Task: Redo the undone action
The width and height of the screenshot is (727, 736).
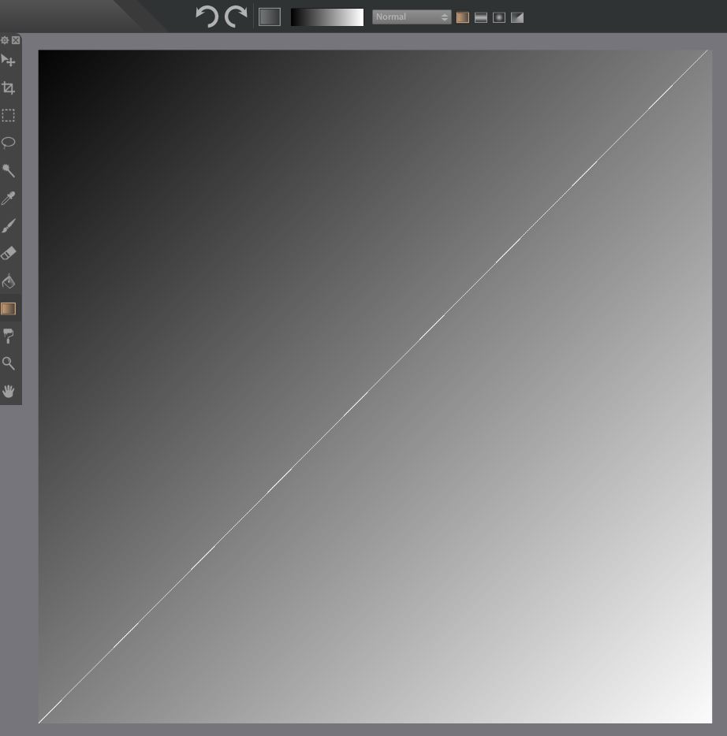Action: click(x=236, y=17)
